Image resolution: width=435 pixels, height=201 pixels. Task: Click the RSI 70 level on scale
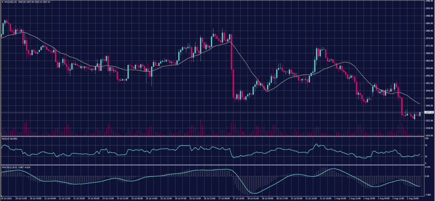(426, 145)
